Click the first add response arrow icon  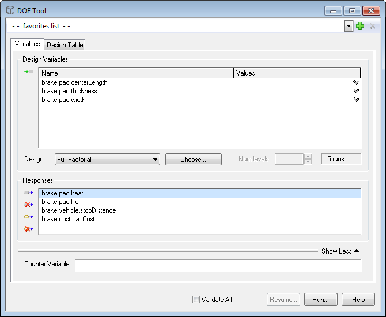tap(29, 193)
